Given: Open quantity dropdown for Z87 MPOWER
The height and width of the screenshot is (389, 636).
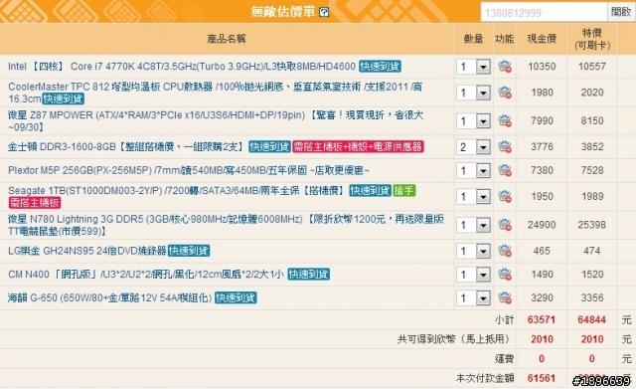Looking at the screenshot, I should 473,121.
